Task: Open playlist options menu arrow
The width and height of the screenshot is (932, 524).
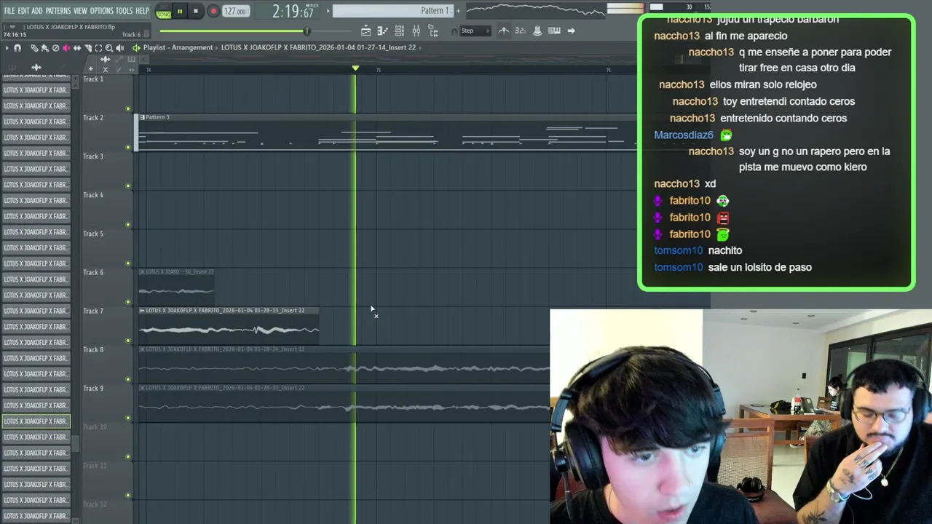Action: click(x=7, y=48)
